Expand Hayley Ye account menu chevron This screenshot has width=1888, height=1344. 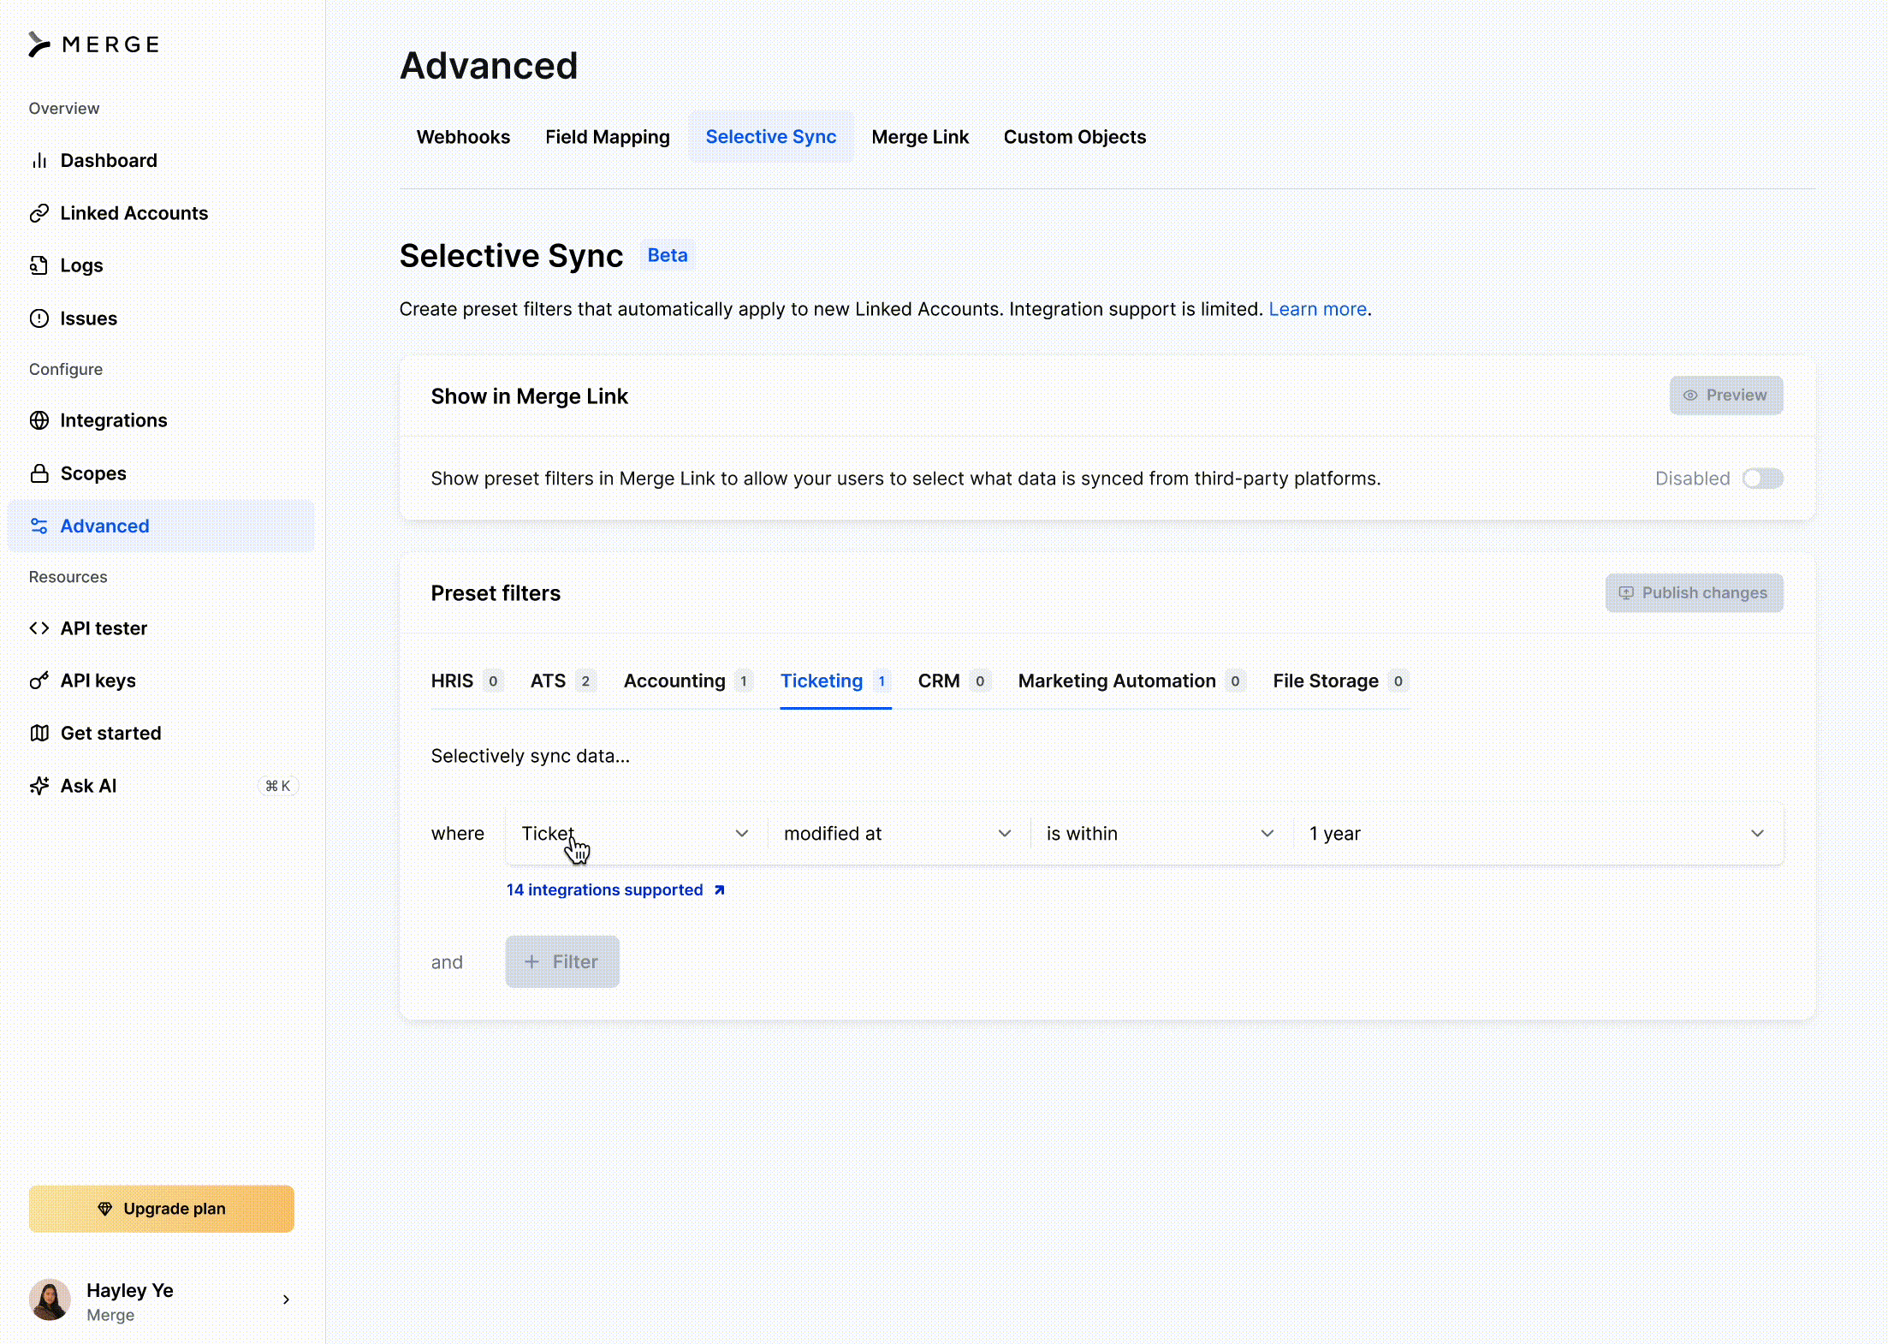[x=286, y=1299]
